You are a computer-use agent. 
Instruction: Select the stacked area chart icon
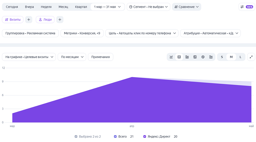click(x=179, y=57)
